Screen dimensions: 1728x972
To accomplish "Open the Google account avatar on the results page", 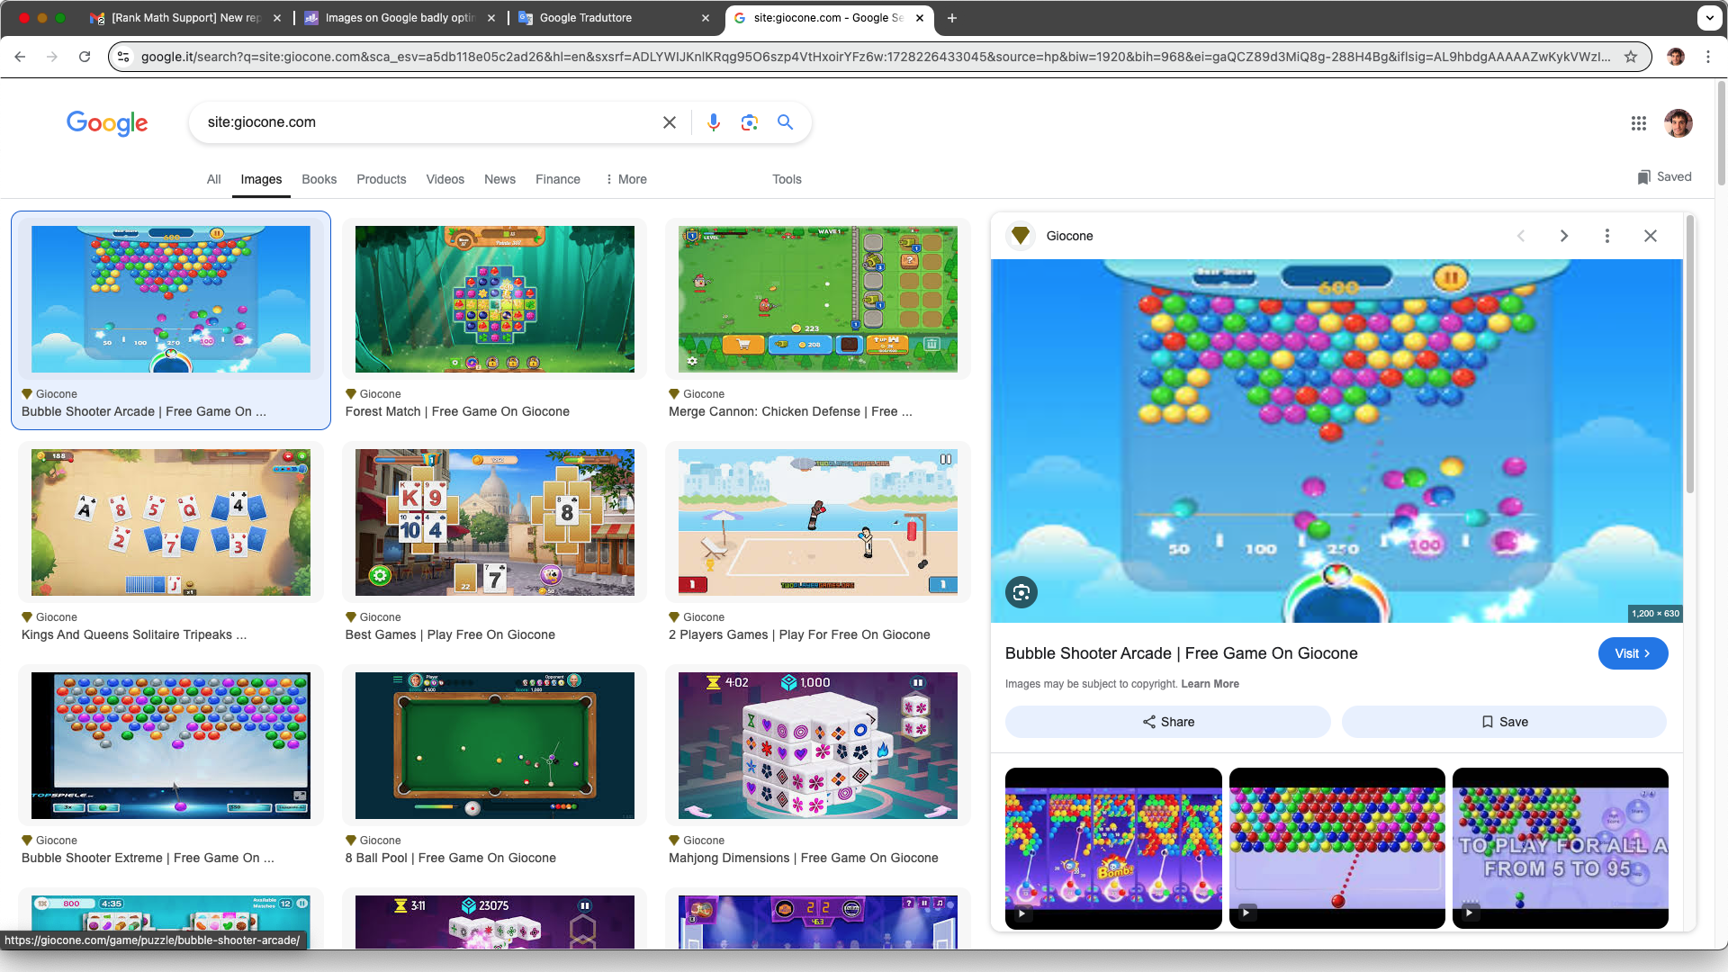I will [1678, 123].
